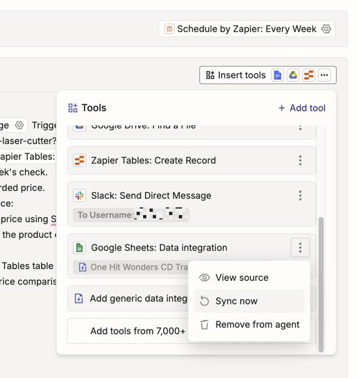Select Zapier Tables: Create Record tool
The width and height of the screenshot is (357, 378).
click(x=191, y=160)
